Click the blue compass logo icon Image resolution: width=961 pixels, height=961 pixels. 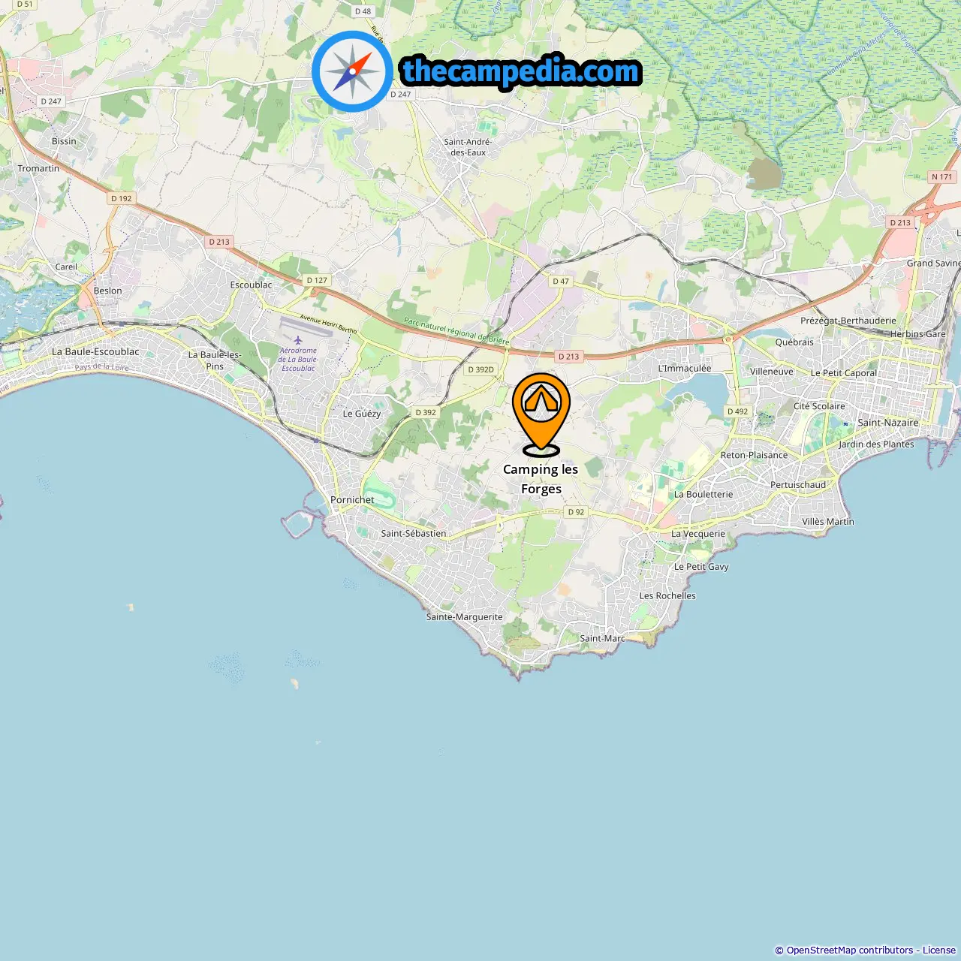[352, 71]
